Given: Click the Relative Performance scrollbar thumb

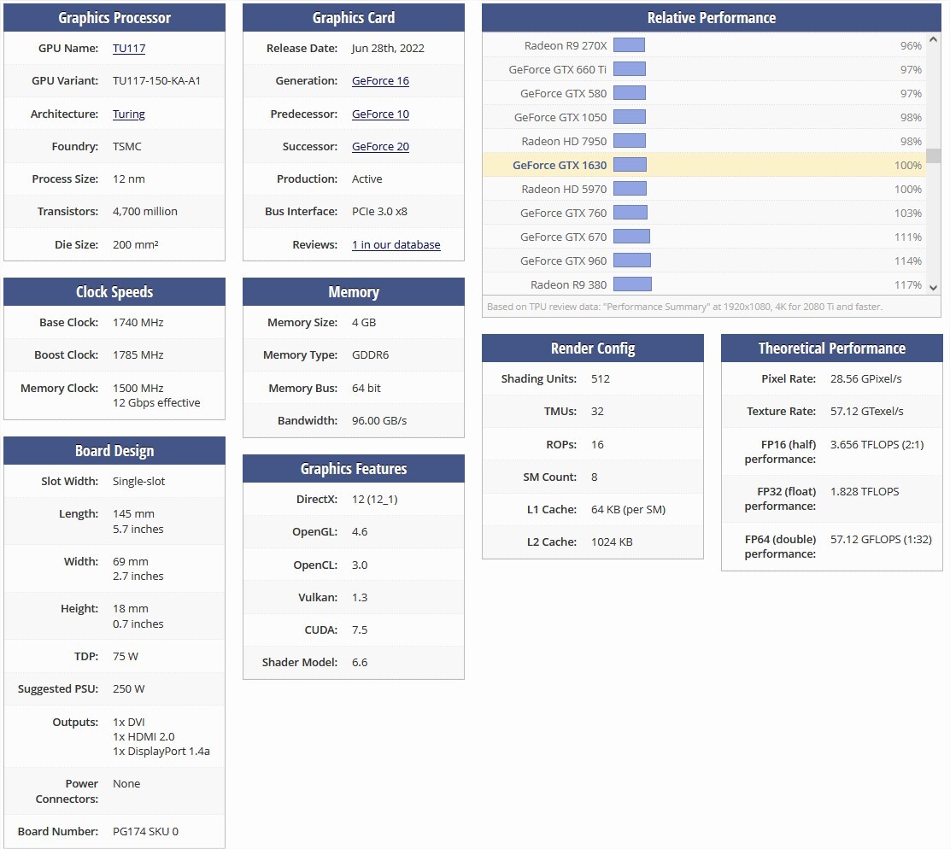Looking at the screenshot, I should click(x=934, y=155).
